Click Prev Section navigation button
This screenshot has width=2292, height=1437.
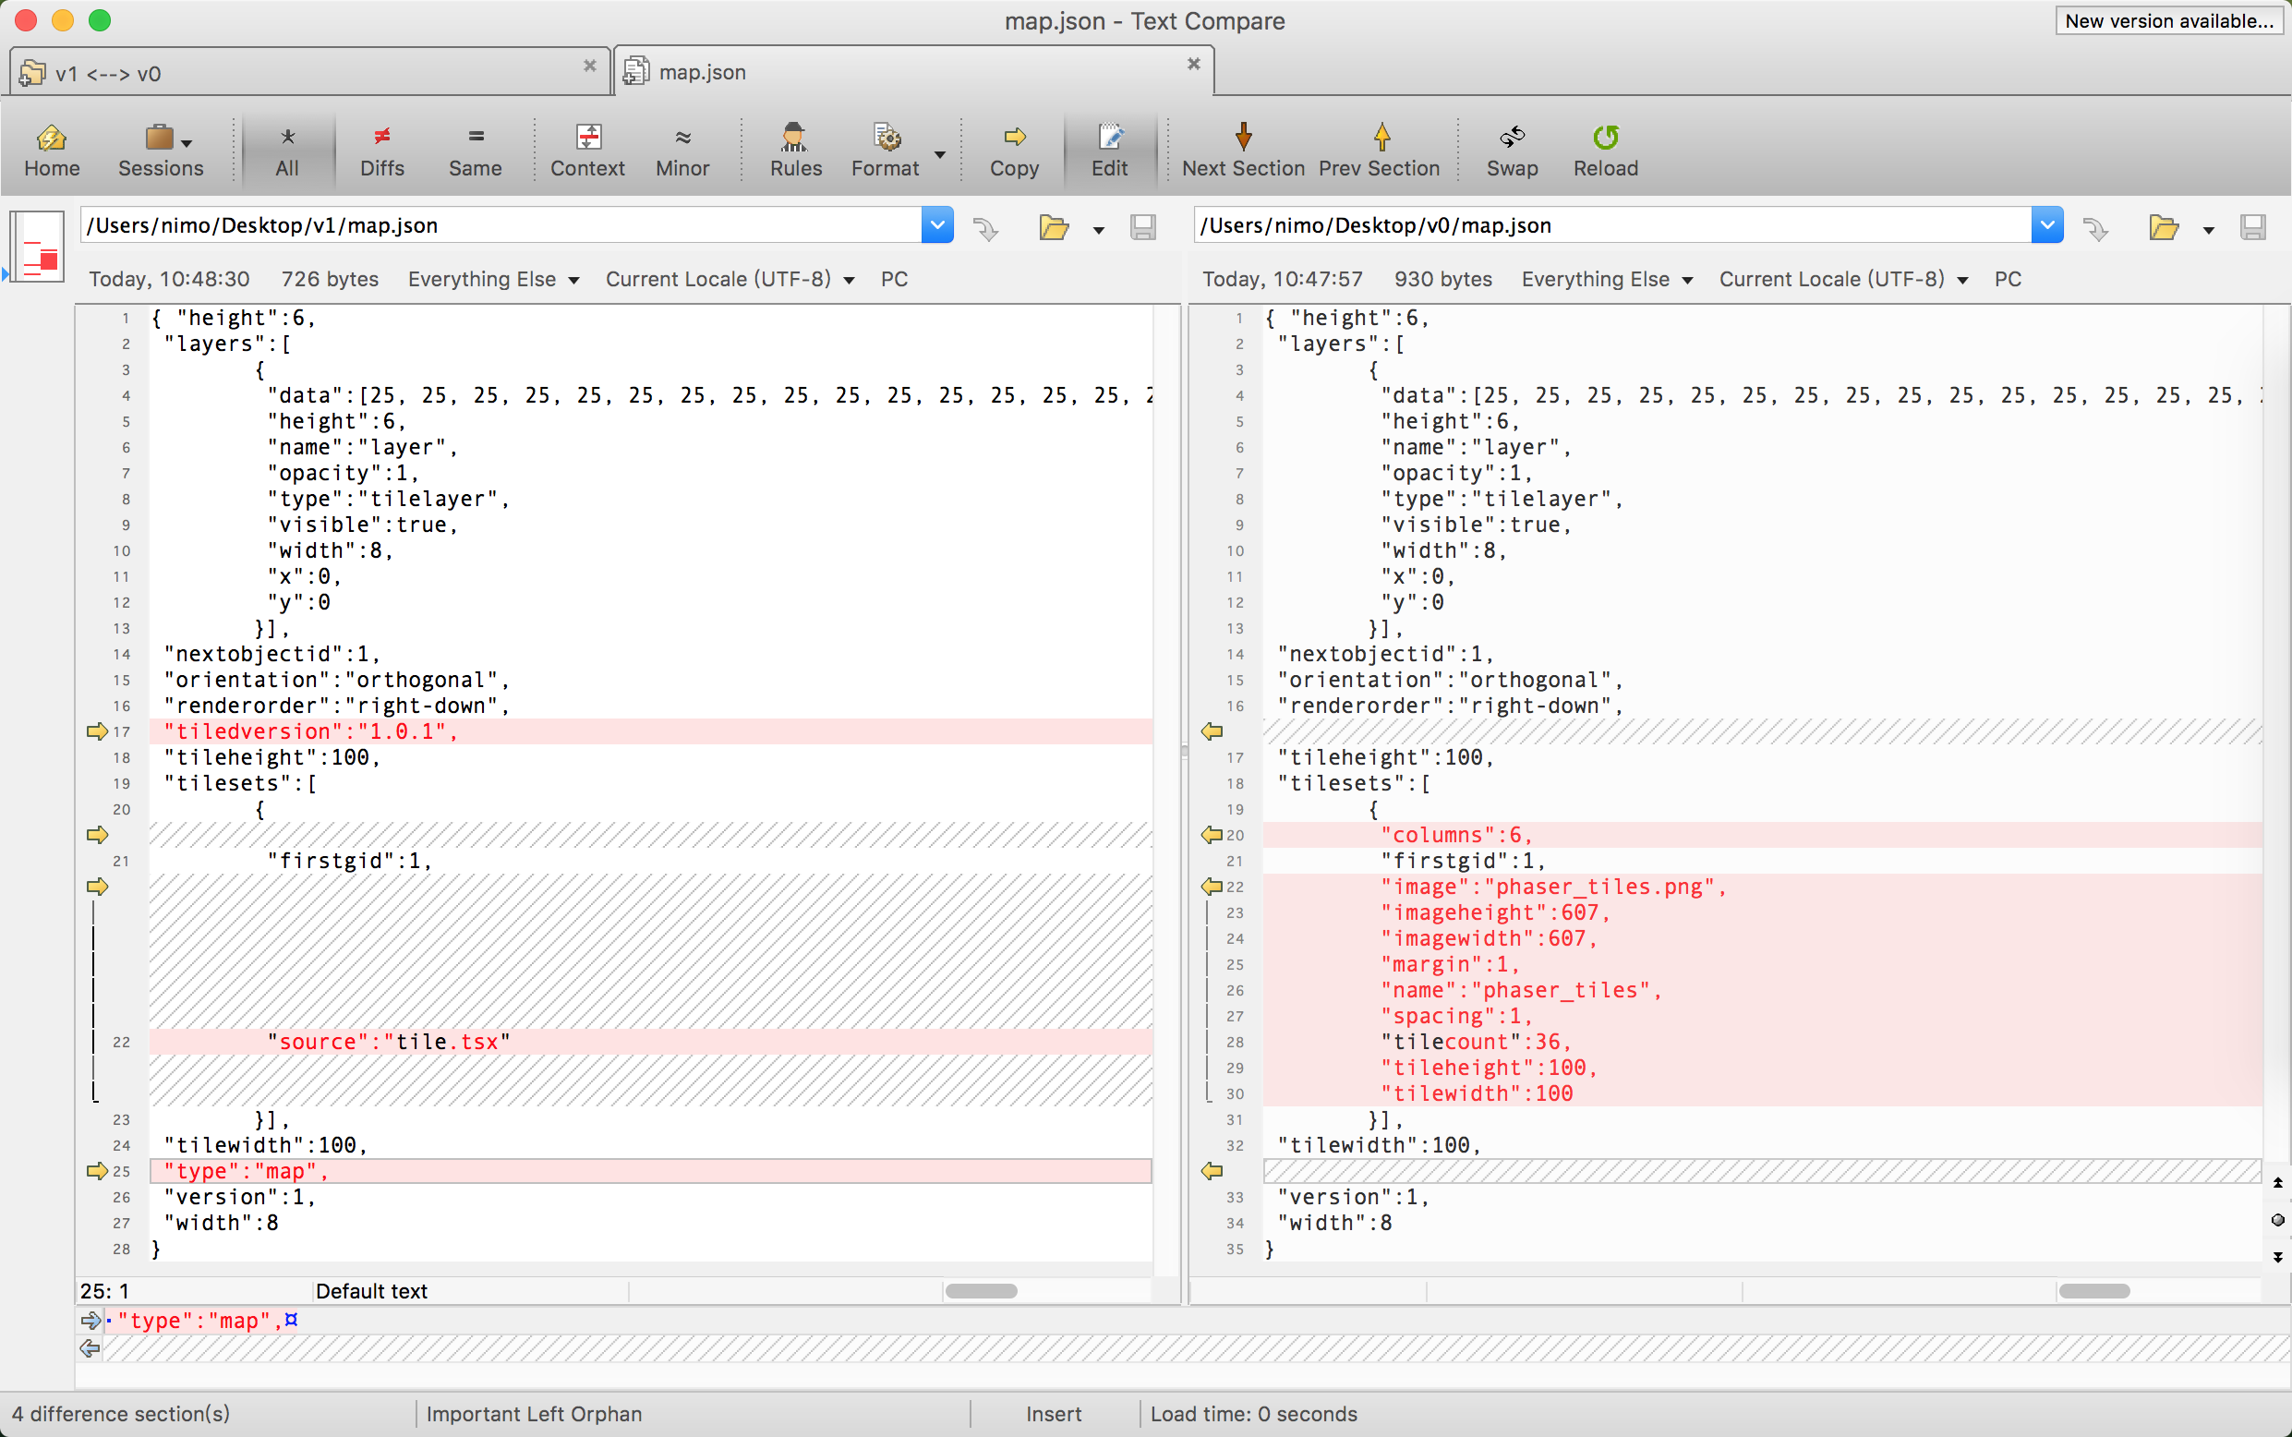[x=1379, y=149]
